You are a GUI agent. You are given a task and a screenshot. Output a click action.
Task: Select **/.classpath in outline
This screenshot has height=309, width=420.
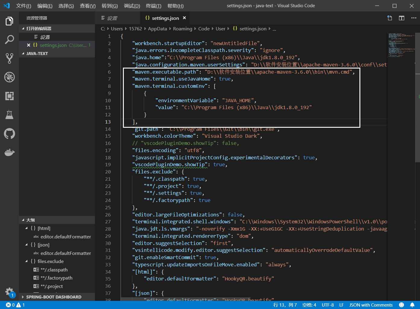tap(57, 270)
